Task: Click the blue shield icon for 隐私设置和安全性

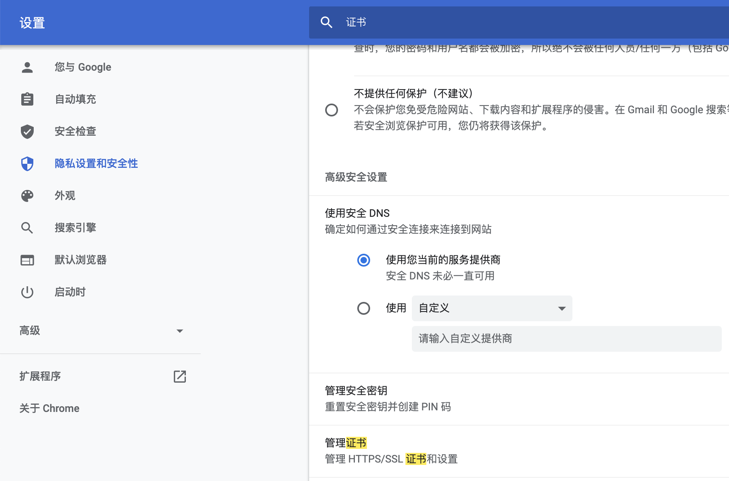Action: pos(27,163)
